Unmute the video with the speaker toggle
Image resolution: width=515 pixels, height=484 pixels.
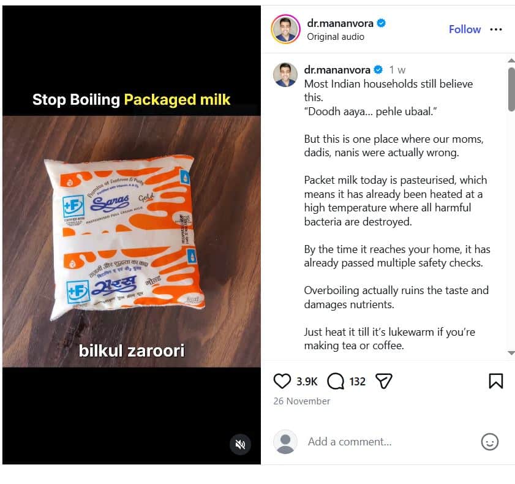coord(241,444)
